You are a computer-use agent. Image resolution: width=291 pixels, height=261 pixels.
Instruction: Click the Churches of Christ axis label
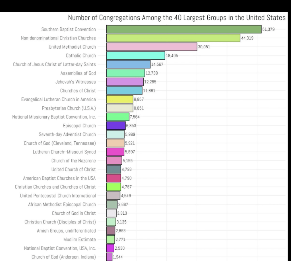(78, 91)
